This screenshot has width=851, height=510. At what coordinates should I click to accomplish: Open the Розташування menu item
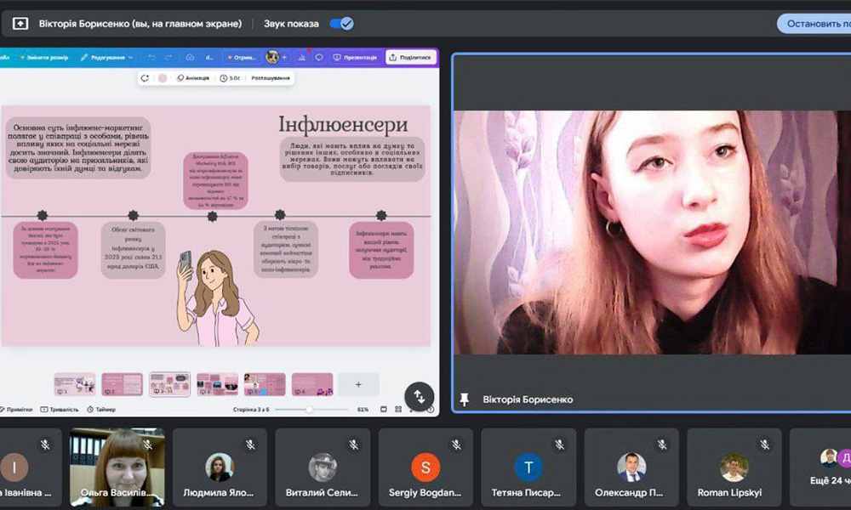[x=270, y=78]
